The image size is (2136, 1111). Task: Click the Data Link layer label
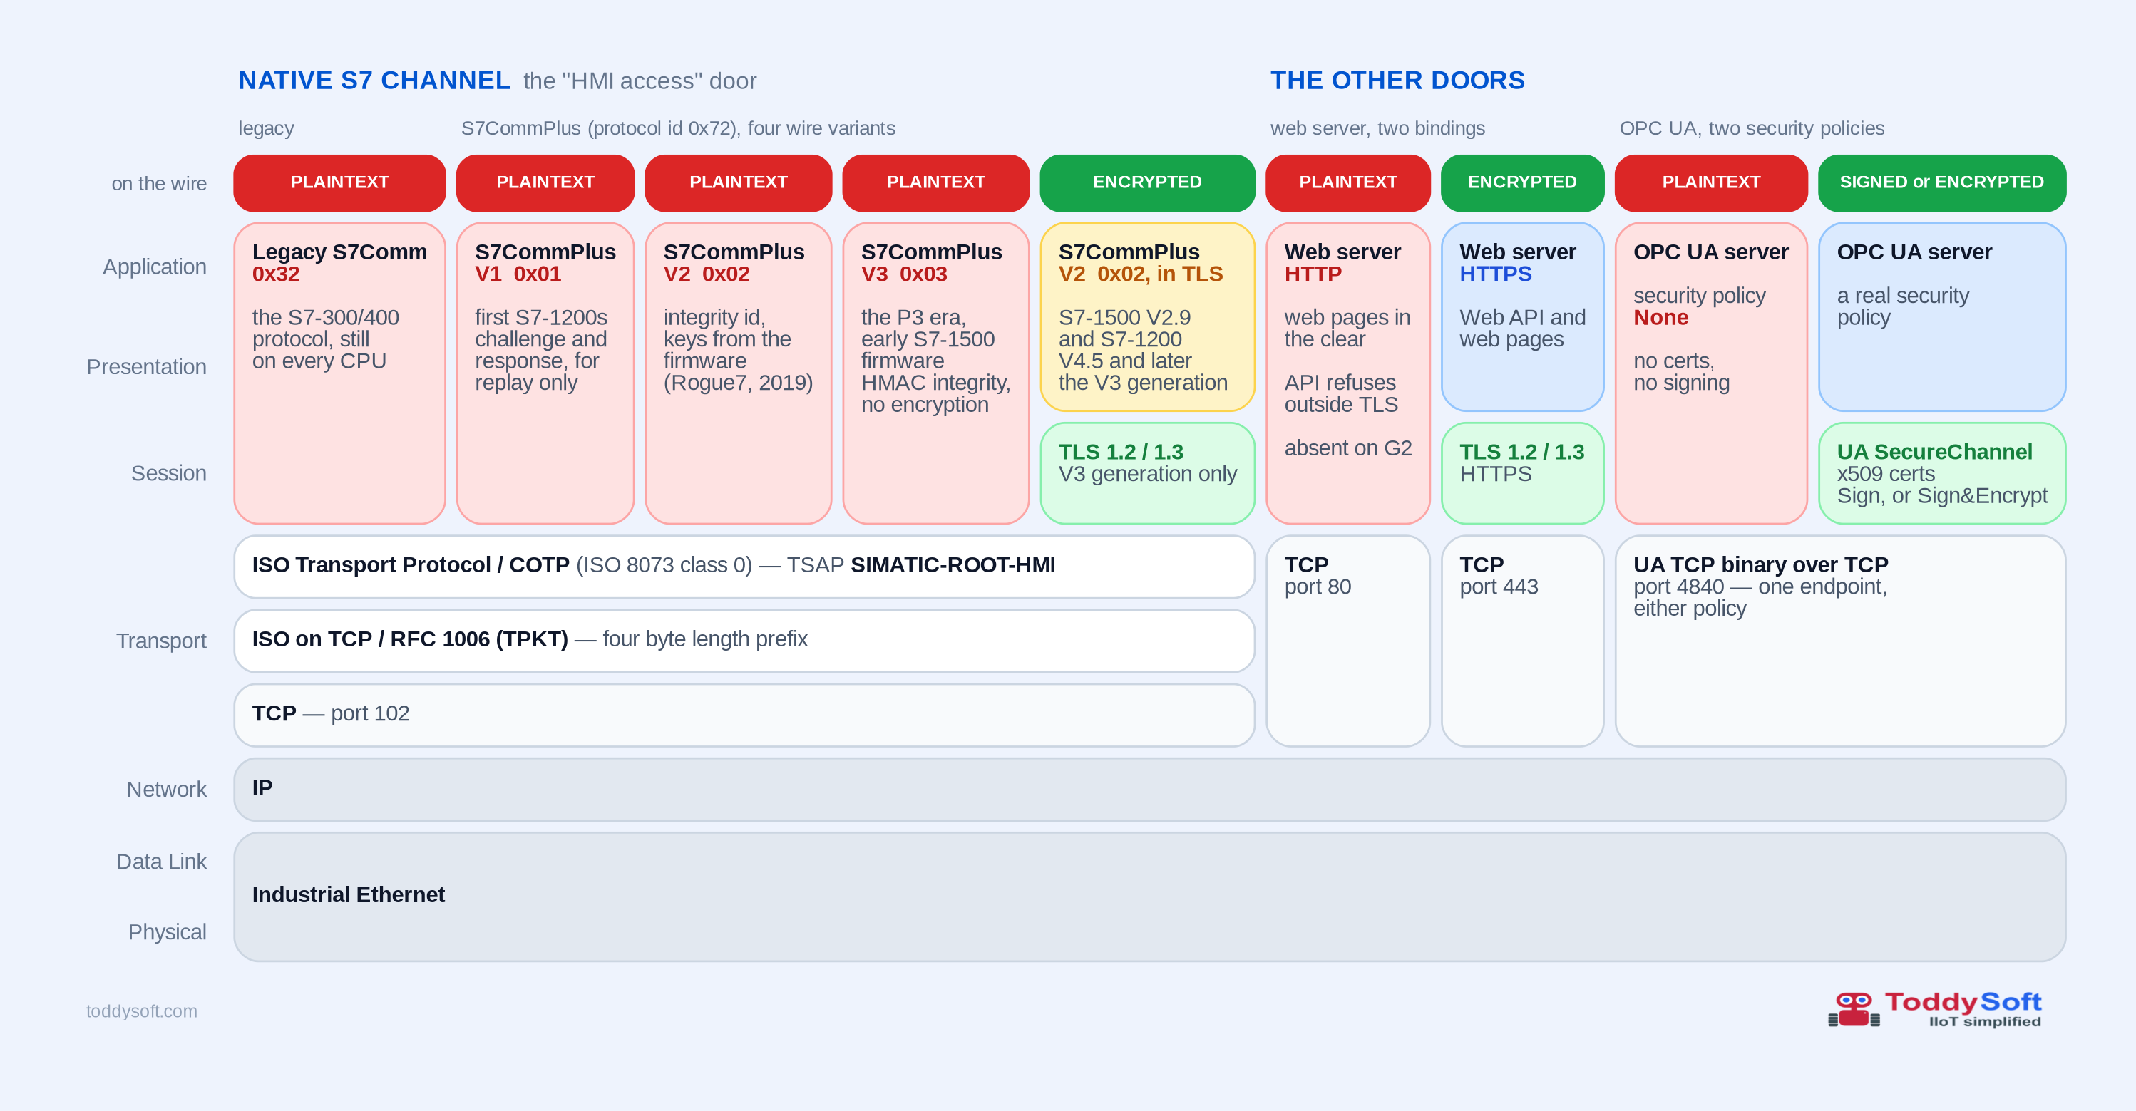[161, 862]
